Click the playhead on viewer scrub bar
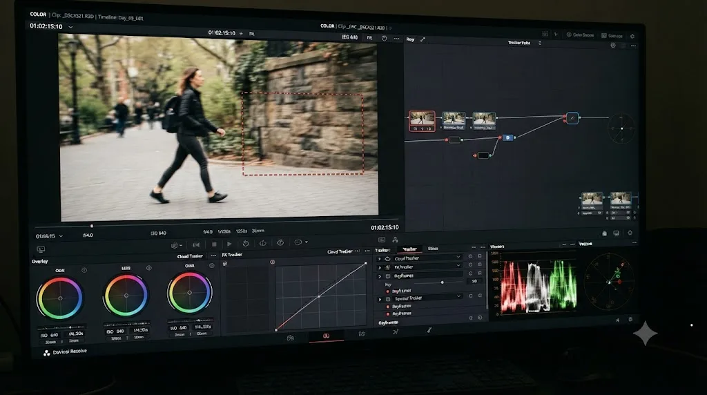Screen dimensions: 707x395 pyautogui.click(x=92, y=226)
